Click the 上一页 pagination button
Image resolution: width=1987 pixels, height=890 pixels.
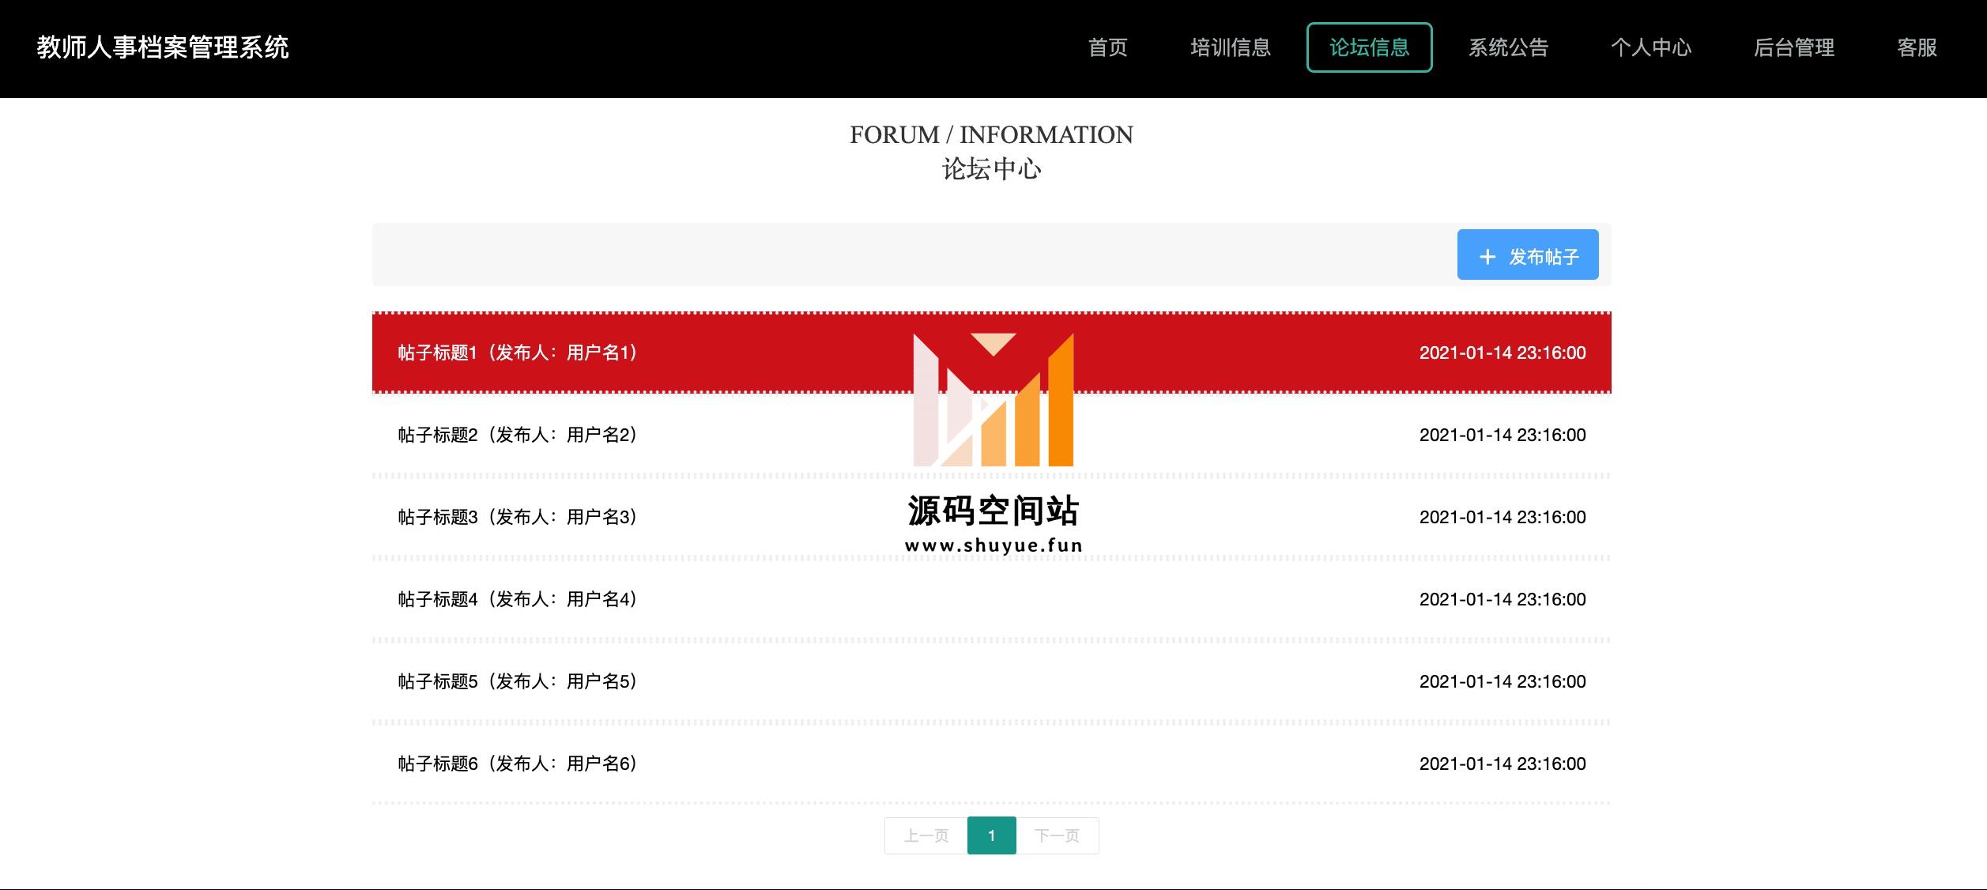926,835
